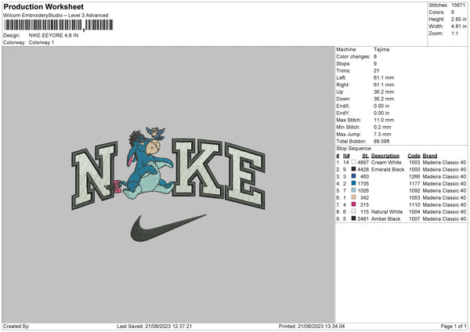Click the design name 'NIKE EEYORE 4,8 IN'
Image resolution: width=470 pixels, height=332 pixels.
tap(53, 35)
